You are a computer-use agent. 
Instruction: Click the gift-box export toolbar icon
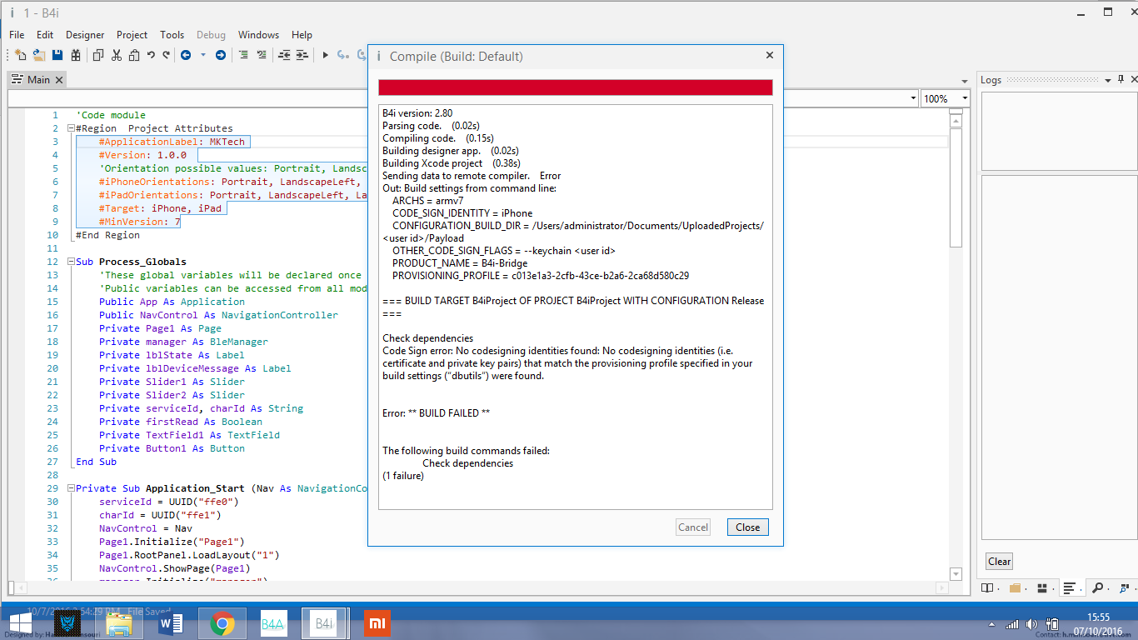point(76,55)
